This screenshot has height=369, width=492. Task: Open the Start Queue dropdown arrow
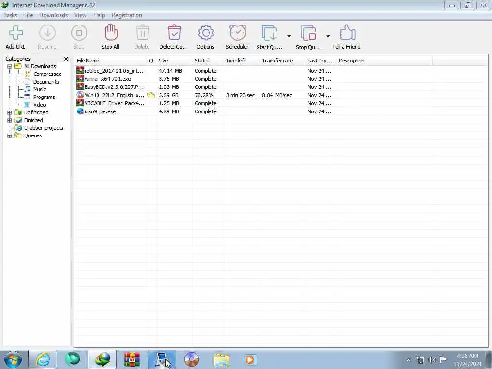[289, 36]
